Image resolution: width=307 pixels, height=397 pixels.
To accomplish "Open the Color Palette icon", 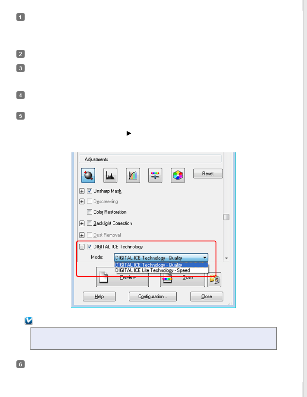I will point(178,175).
